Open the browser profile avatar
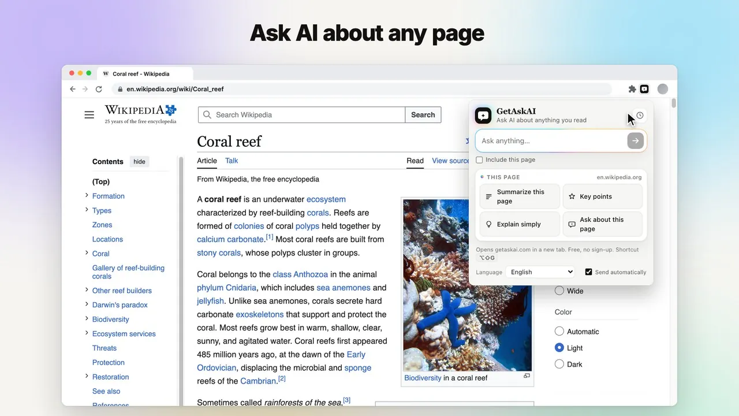 coord(663,89)
